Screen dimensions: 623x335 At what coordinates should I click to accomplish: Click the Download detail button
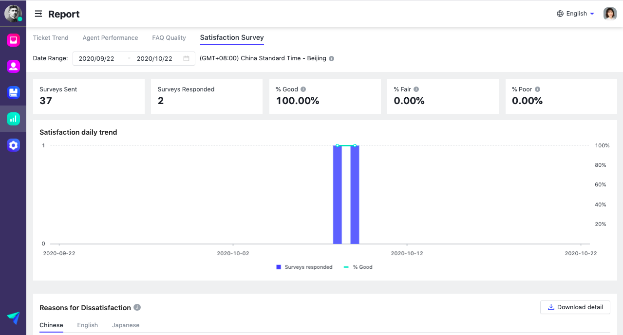point(575,307)
